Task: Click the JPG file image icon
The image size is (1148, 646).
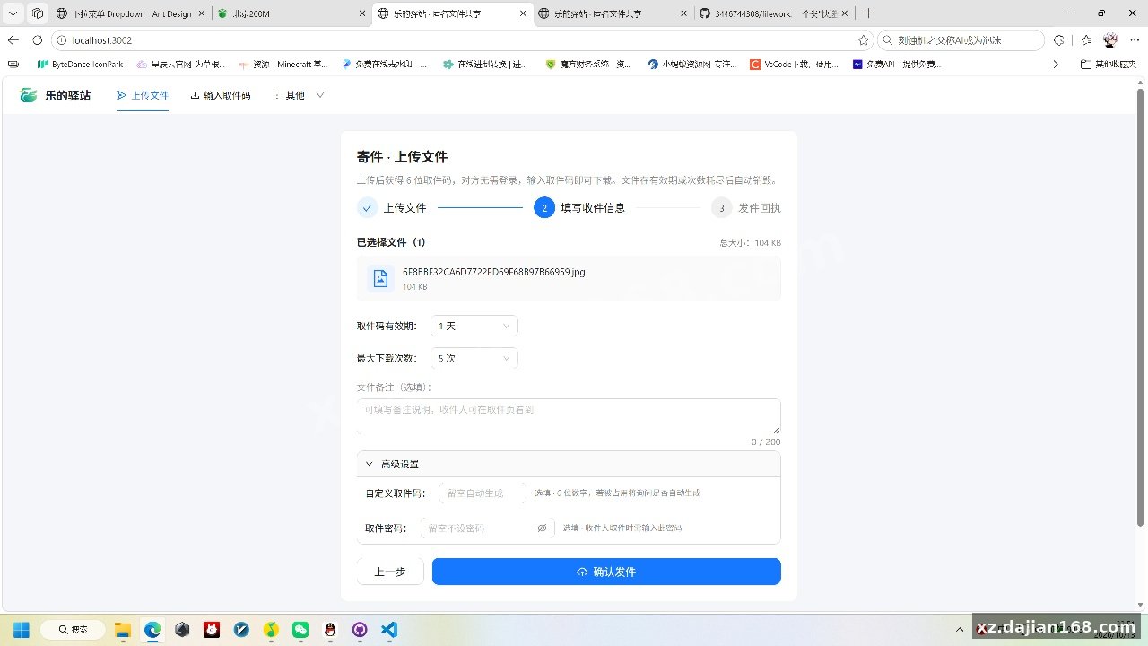Action: click(x=380, y=278)
